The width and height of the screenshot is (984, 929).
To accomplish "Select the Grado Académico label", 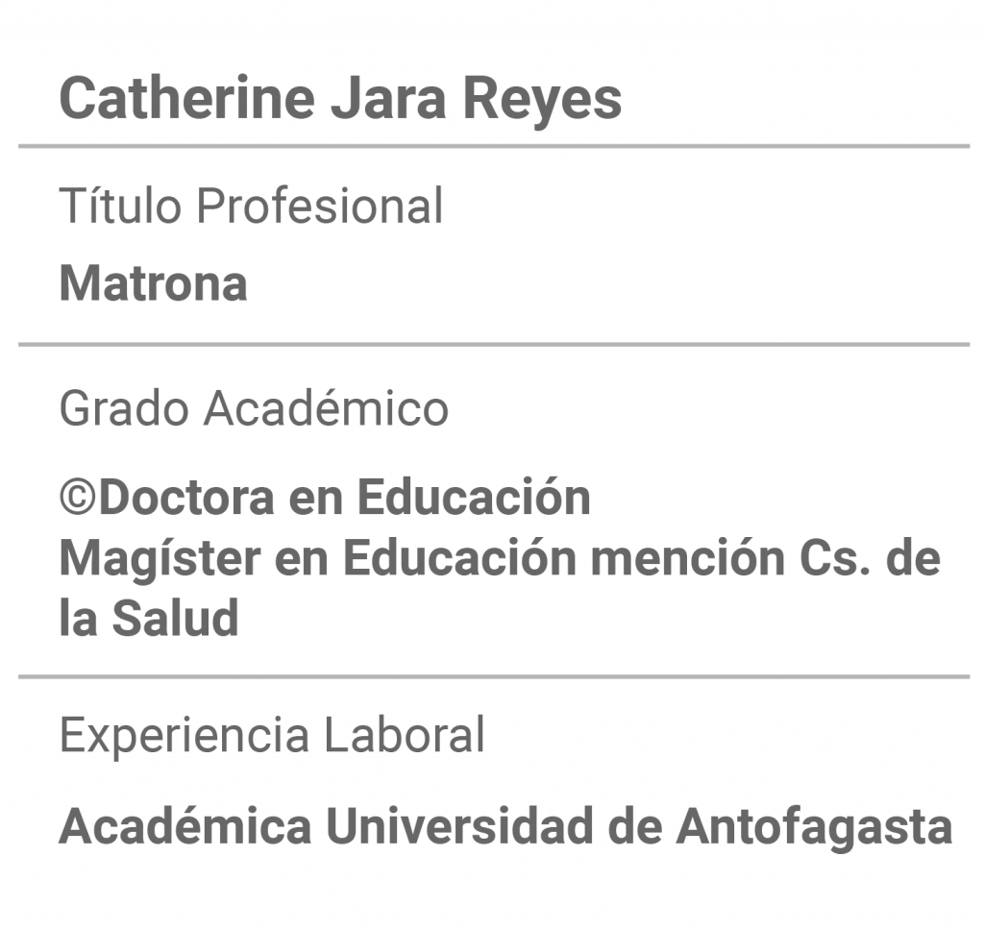I will [254, 407].
